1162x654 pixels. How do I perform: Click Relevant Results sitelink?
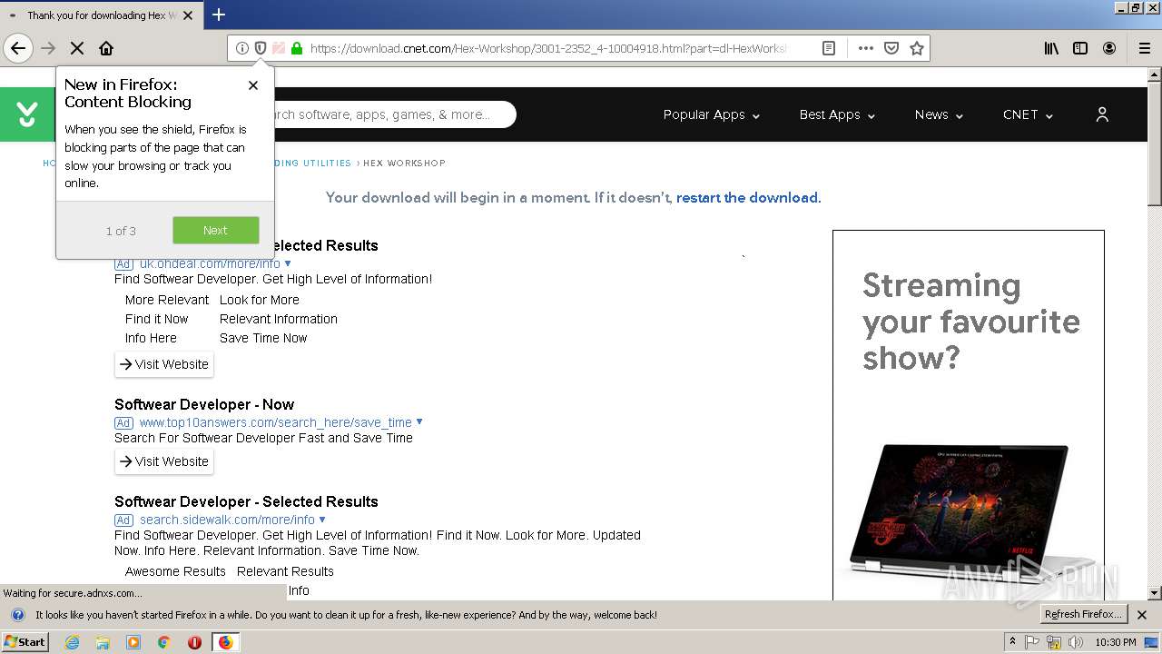pos(285,571)
